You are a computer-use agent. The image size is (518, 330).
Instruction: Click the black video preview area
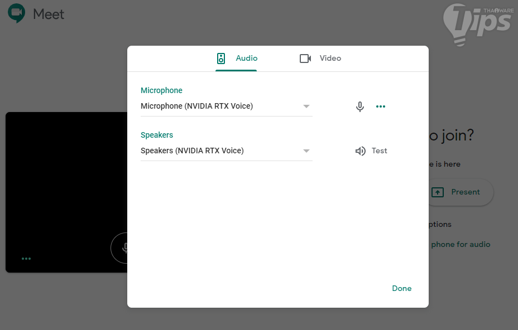coord(66,192)
